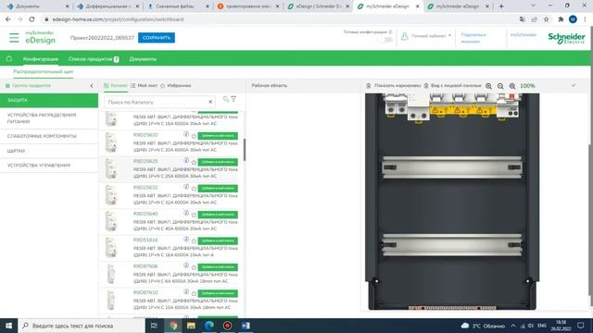Open the mySchneider link
The width and height of the screenshot is (593, 333).
523,35
